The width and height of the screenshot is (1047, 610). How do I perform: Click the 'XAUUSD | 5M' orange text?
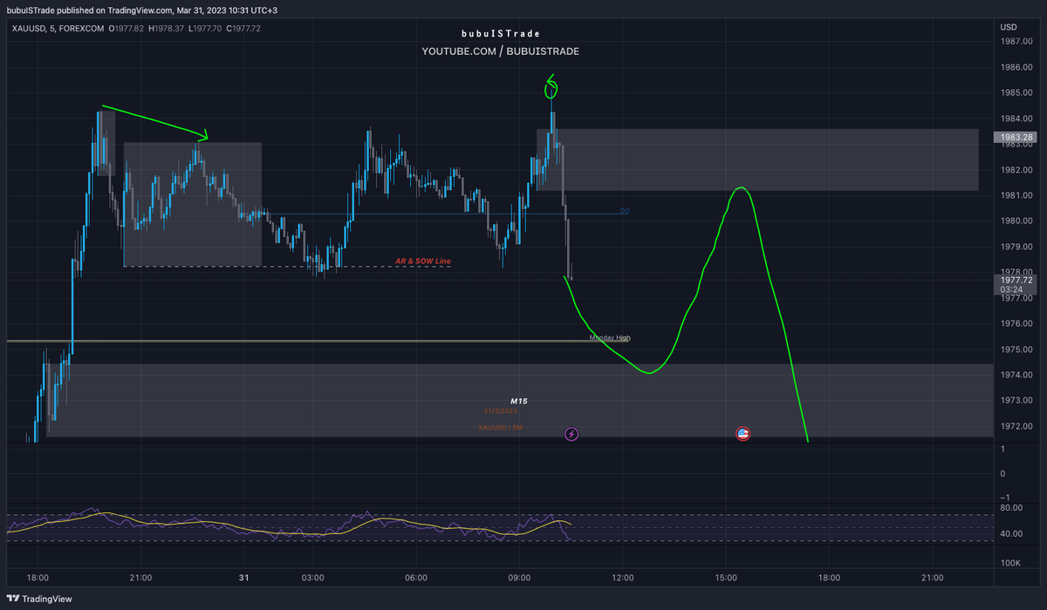click(500, 427)
